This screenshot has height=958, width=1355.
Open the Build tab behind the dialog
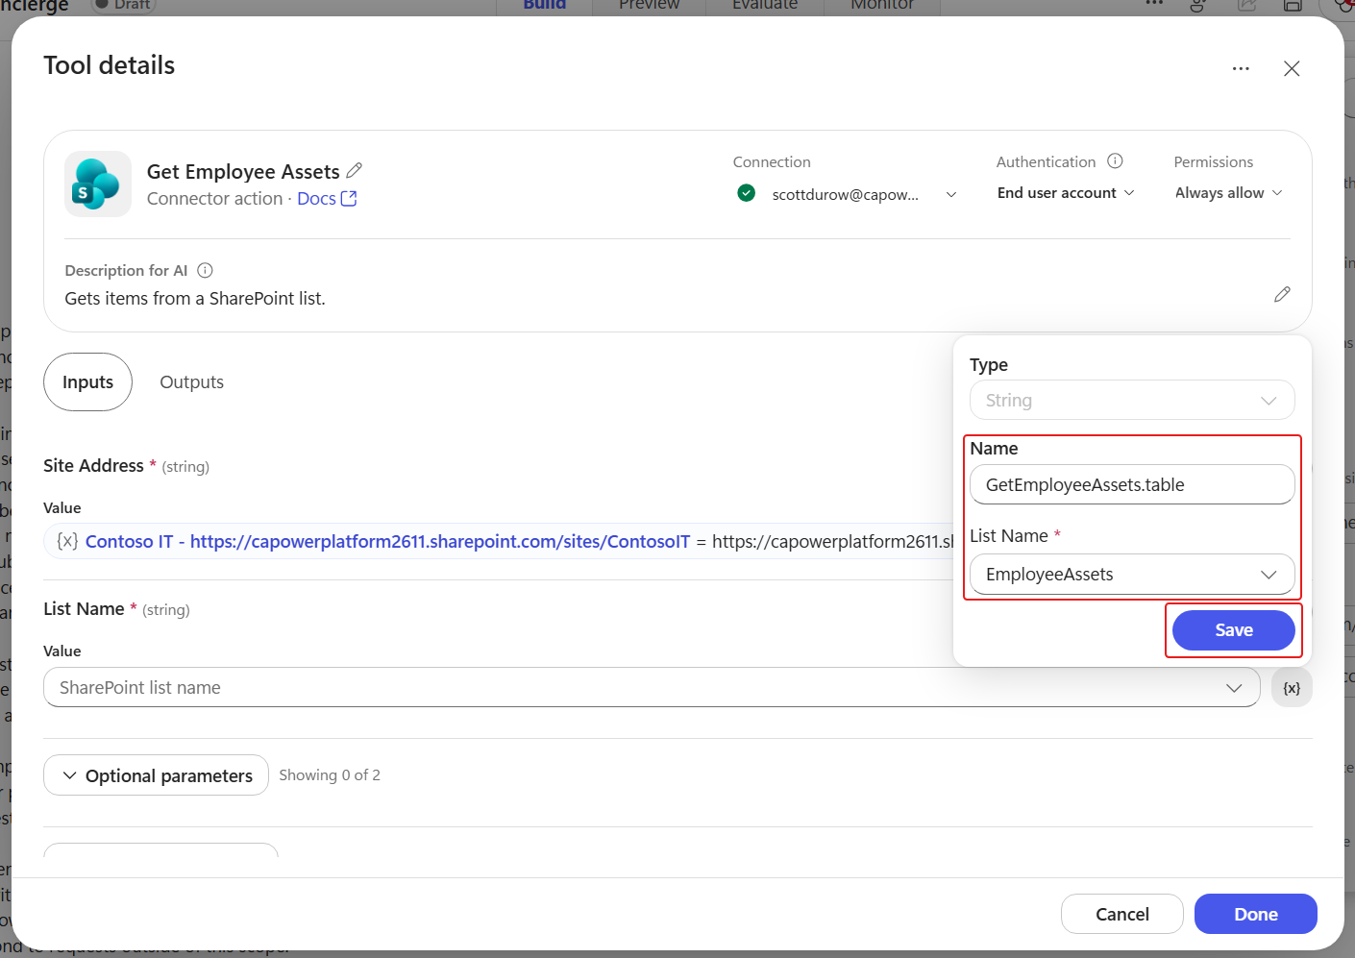[544, 5]
